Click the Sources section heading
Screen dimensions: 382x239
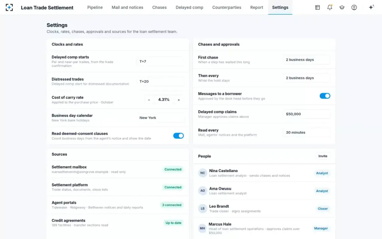(59, 155)
